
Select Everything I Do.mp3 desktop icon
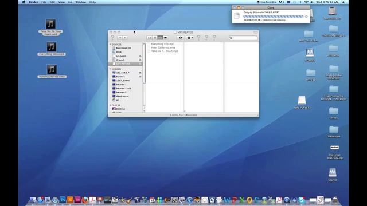pos(51,49)
